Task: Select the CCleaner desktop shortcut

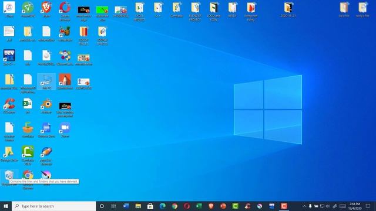Action: click(x=9, y=105)
